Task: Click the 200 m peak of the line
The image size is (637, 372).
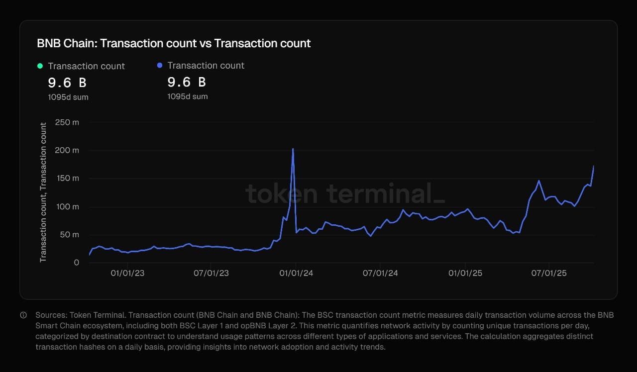Action: [293, 149]
